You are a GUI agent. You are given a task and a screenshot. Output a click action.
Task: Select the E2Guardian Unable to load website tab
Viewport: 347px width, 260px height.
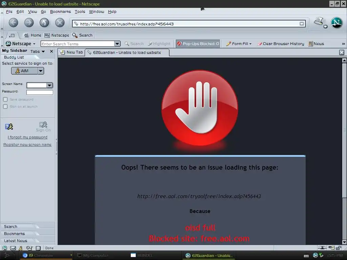tap(127, 52)
